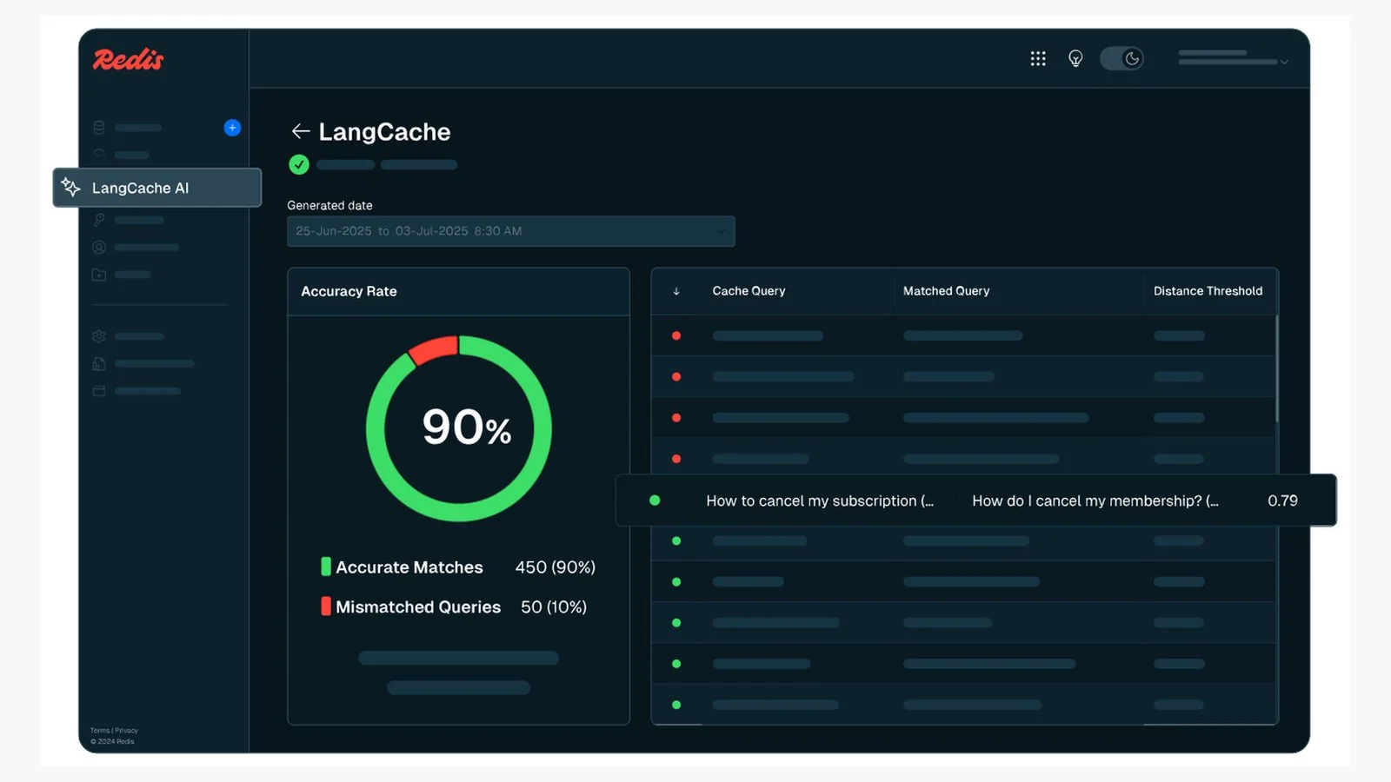This screenshot has height=782, width=1391.
Task: Click the Matched Query column header
Action: click(x=946, y=291)
